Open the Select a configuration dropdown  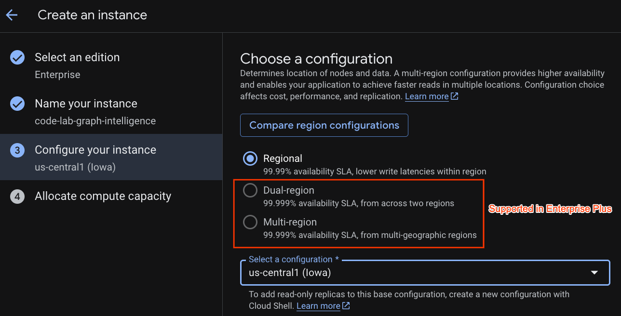coord(425,273)
